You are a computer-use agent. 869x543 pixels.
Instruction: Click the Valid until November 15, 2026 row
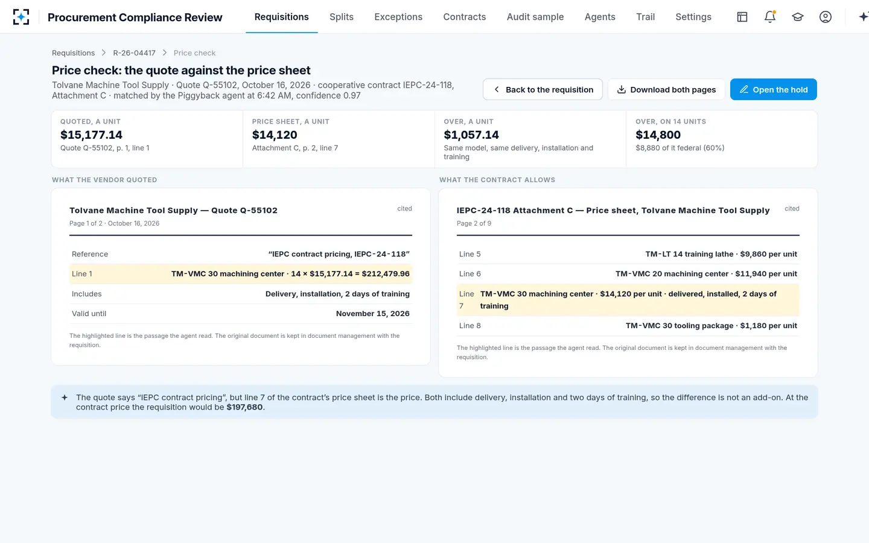(241, 314)
